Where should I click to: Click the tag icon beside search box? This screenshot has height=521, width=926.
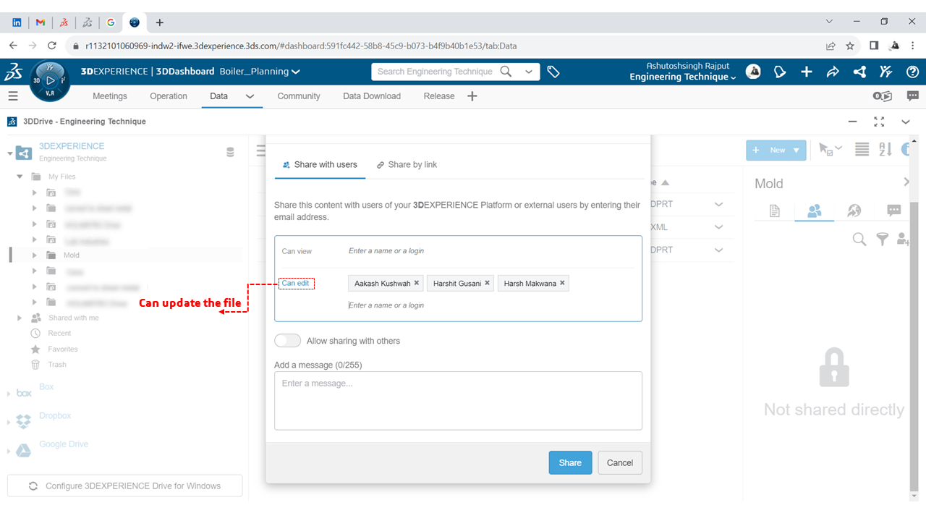tap(553, 72)
